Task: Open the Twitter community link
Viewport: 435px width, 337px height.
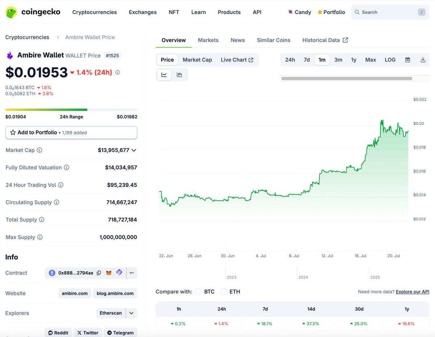Action: 87,333
